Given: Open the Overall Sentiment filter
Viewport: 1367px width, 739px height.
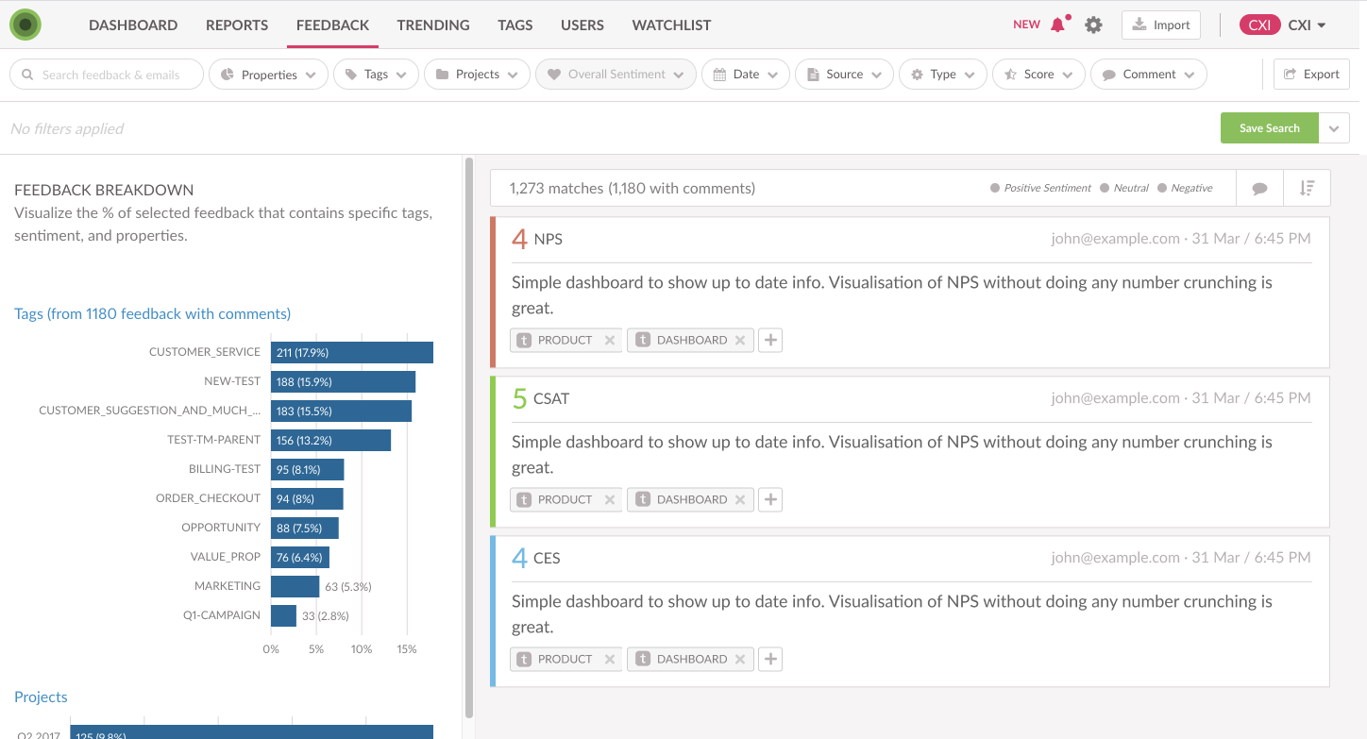Looking at the screenshot, I should tap(616, 75).
